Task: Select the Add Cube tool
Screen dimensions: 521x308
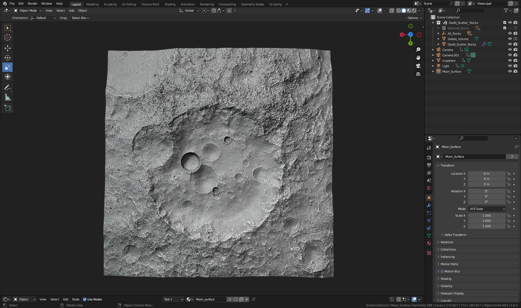Action: click(8, 108)
